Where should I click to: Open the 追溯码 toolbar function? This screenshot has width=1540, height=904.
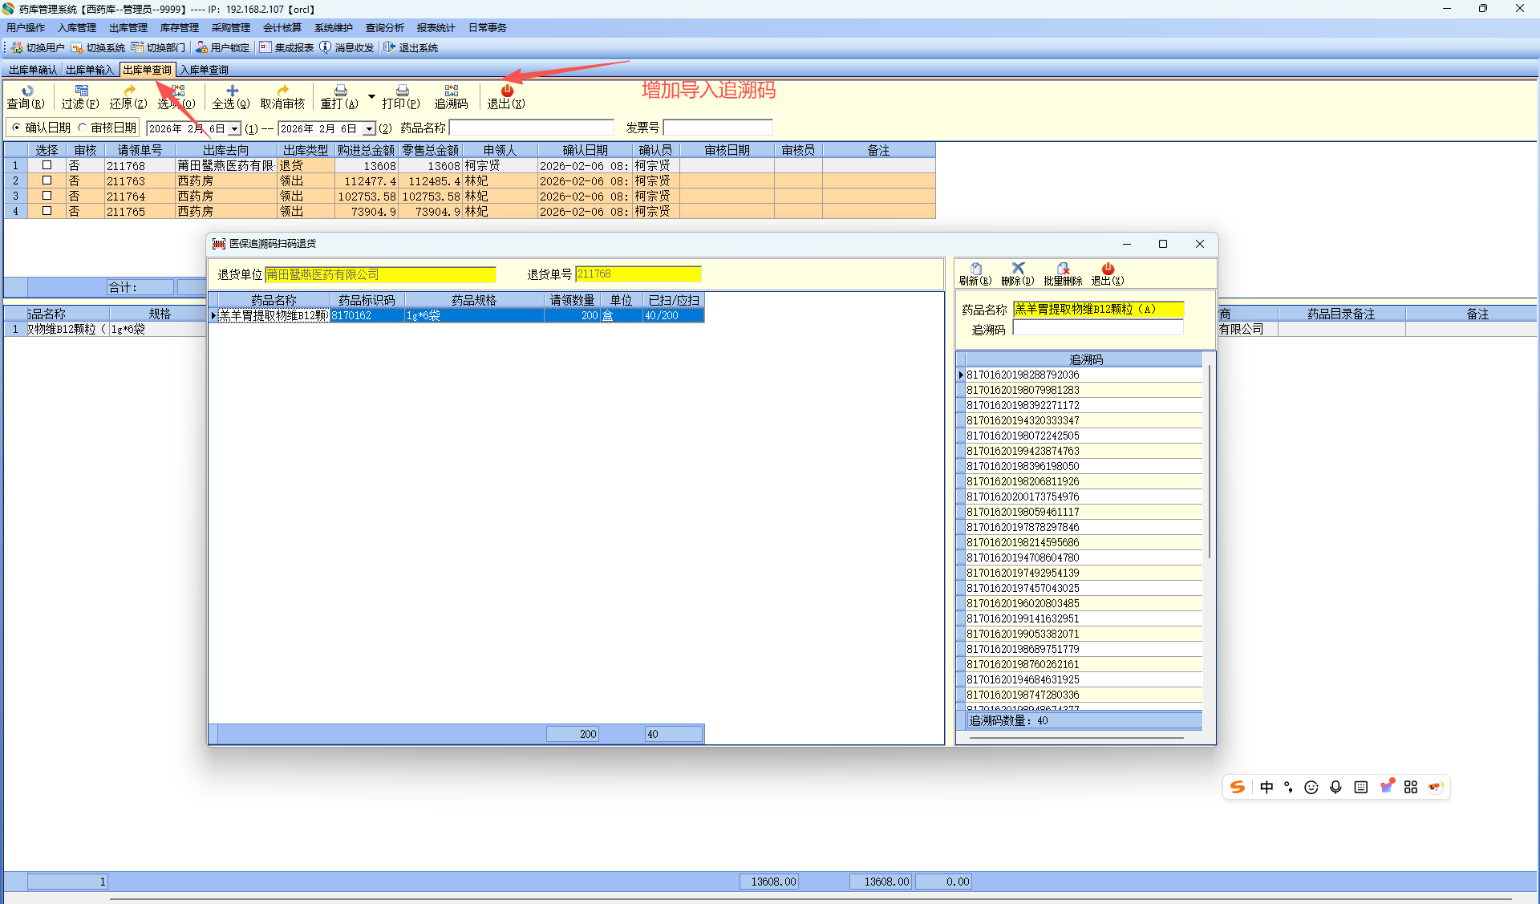451,96
